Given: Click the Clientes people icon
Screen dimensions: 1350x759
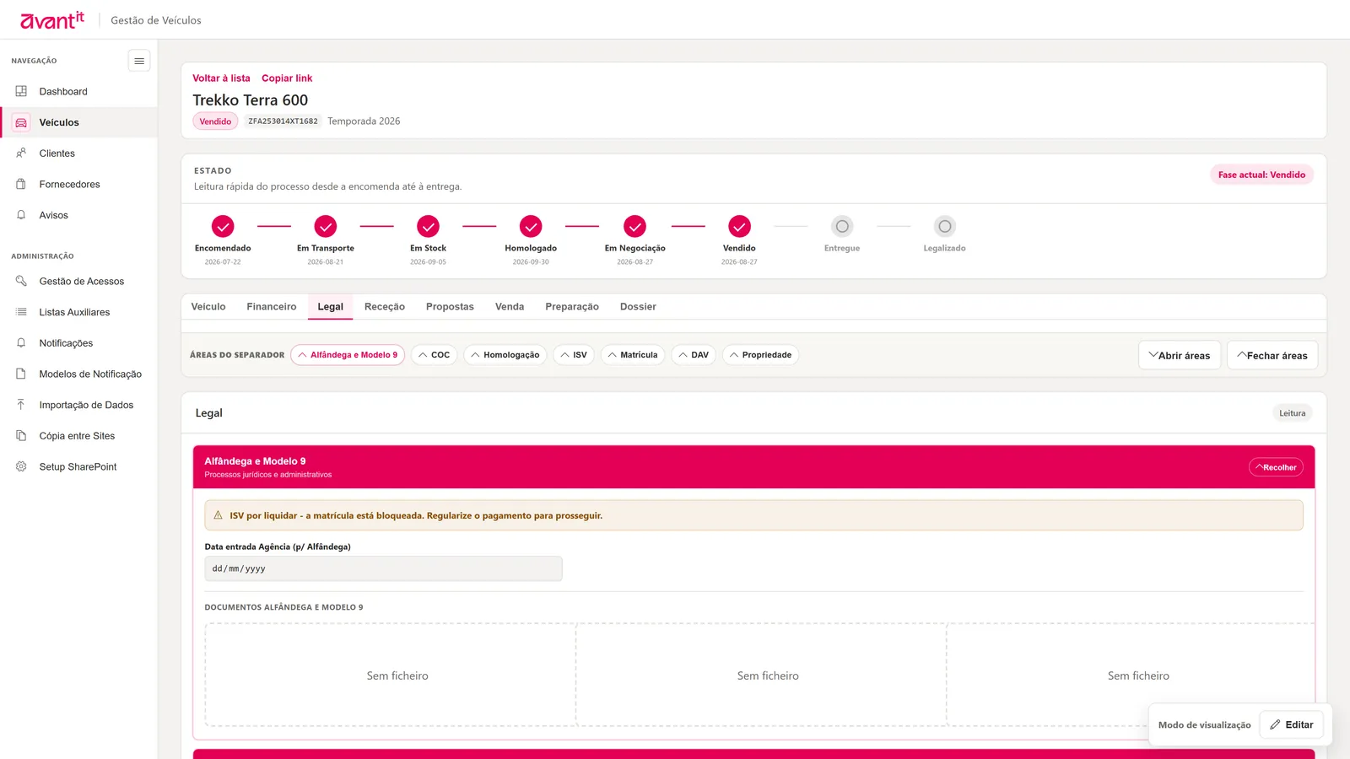Looking at the screenshot, I should coord(21,153).
